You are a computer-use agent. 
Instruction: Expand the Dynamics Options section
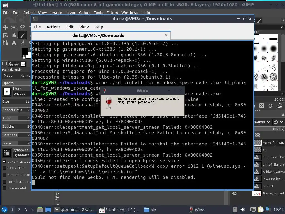4,162
